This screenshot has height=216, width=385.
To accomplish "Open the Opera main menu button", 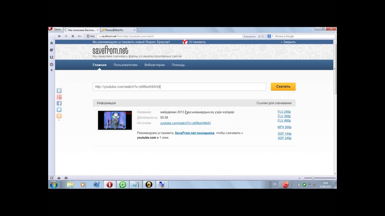I will pyautogui.click(x=55, y=29).
